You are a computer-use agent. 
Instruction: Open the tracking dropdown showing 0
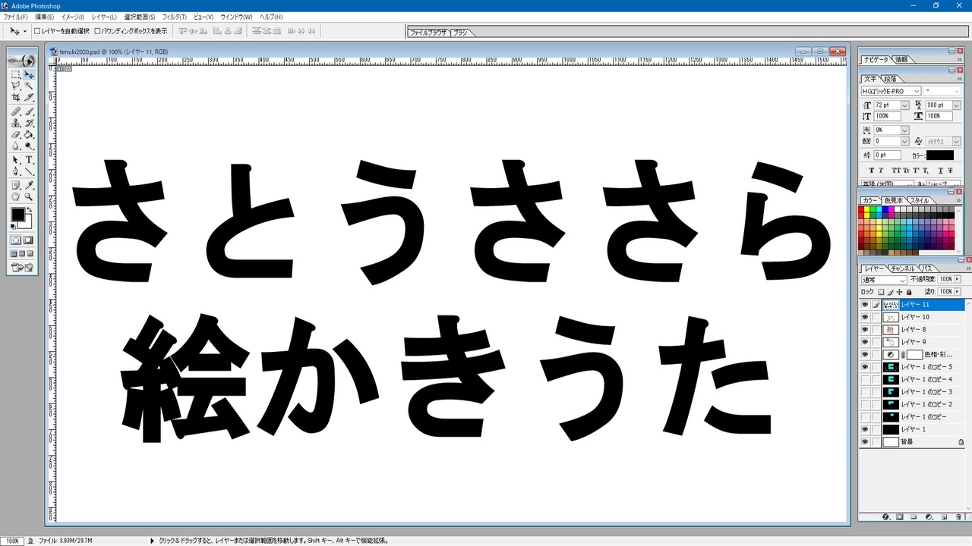[x=904, y=141]
